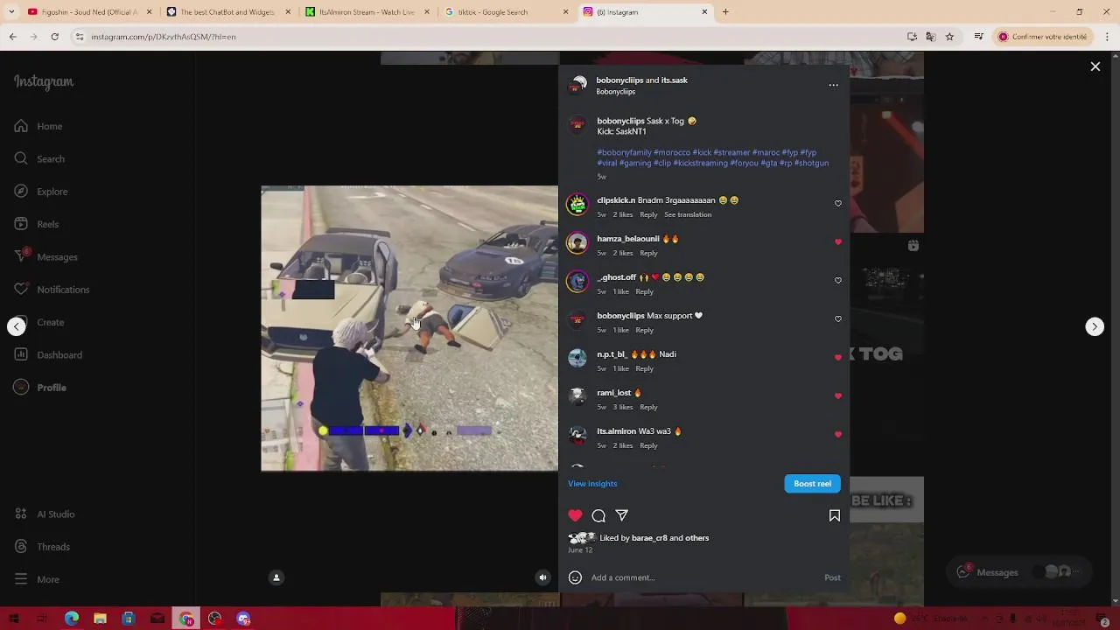
Task: Go back in the browser
Action: (x=12, y=37)
